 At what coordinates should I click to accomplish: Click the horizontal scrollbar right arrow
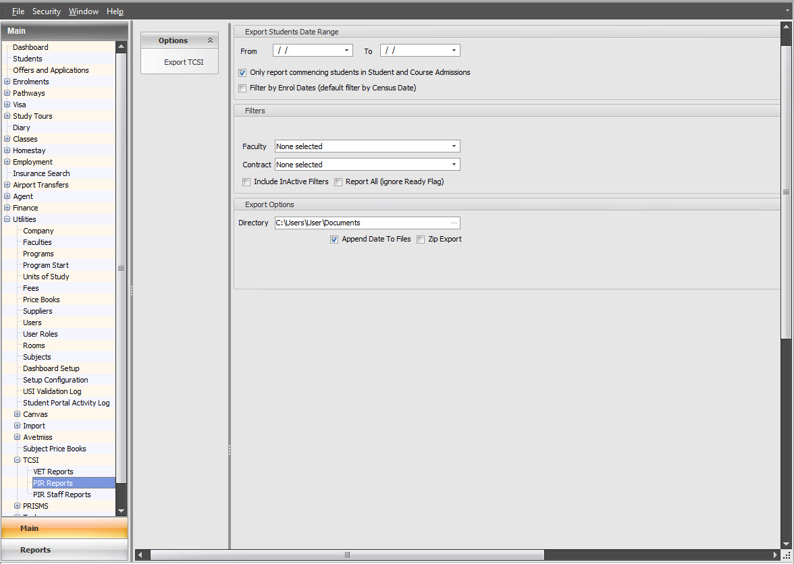tap(775, 555)
